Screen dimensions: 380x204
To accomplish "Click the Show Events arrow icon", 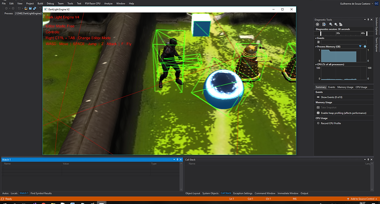I will pyautogui.click(x=318, y=97).
